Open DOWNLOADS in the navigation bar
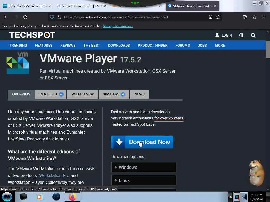Screen dimensions: 270x202 (119, 45)
